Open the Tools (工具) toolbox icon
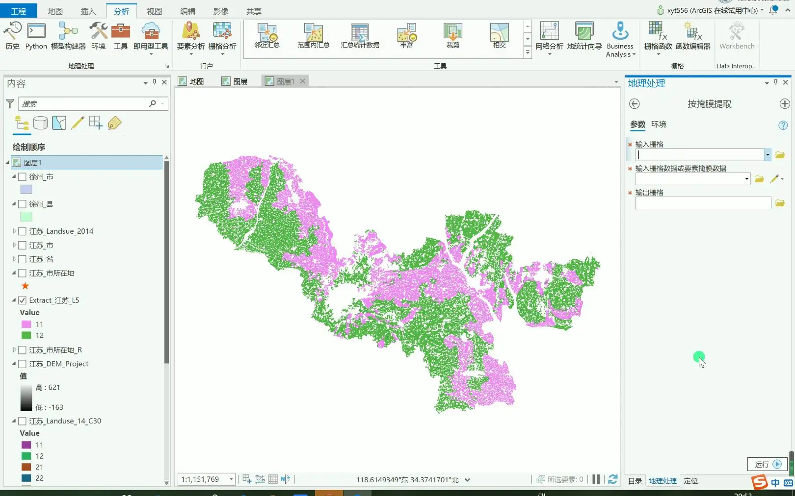 click(120, 35)
